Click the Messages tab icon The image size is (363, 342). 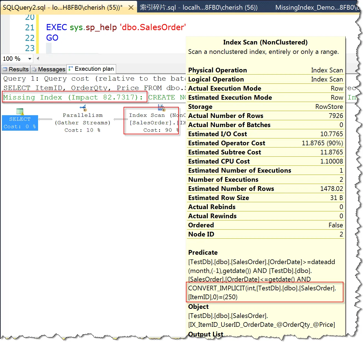tap(34, 69)
